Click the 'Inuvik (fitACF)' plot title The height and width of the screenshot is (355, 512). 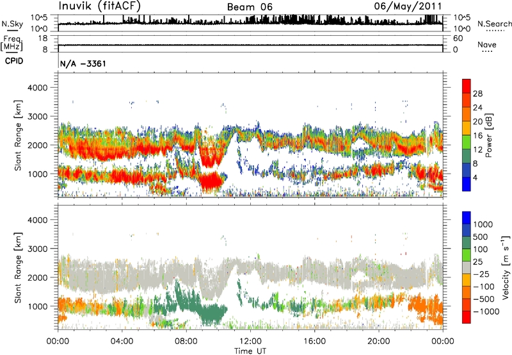tap(100, 6)
